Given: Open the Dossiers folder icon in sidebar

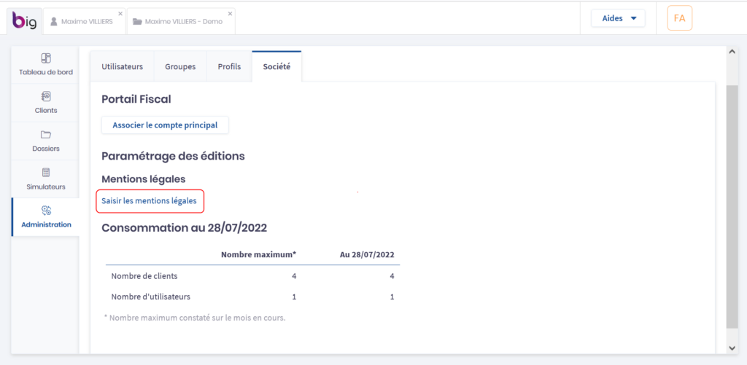Looking at the screenshot, I should click(x=45, y=135).
